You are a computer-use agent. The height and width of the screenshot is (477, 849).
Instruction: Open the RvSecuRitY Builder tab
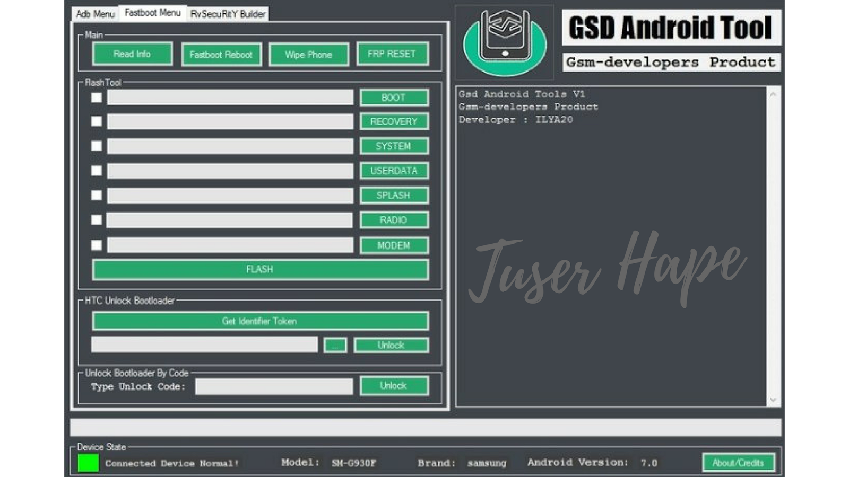228,13
